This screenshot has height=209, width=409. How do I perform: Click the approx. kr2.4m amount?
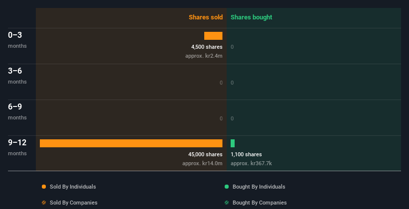204,56
